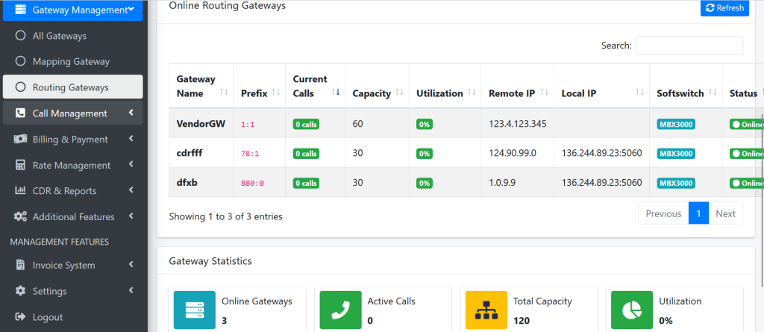Click the Utilization pie chart icon
The image size is (764, 332).
(632, 310)
